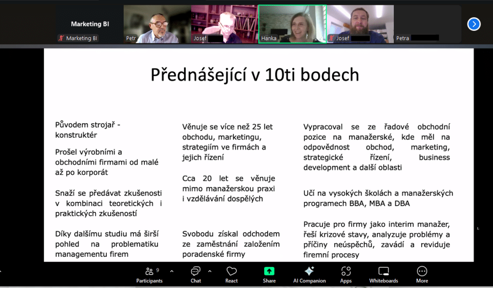This screenshot has width=493, height=288.
Task: Click the text 'Pracuje pro firmy jako interim manažer'
Action: (376, 224)
